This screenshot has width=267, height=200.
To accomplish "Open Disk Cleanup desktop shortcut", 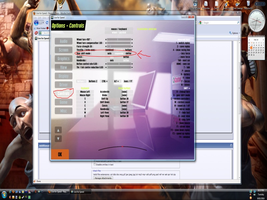I will point(238,5).
